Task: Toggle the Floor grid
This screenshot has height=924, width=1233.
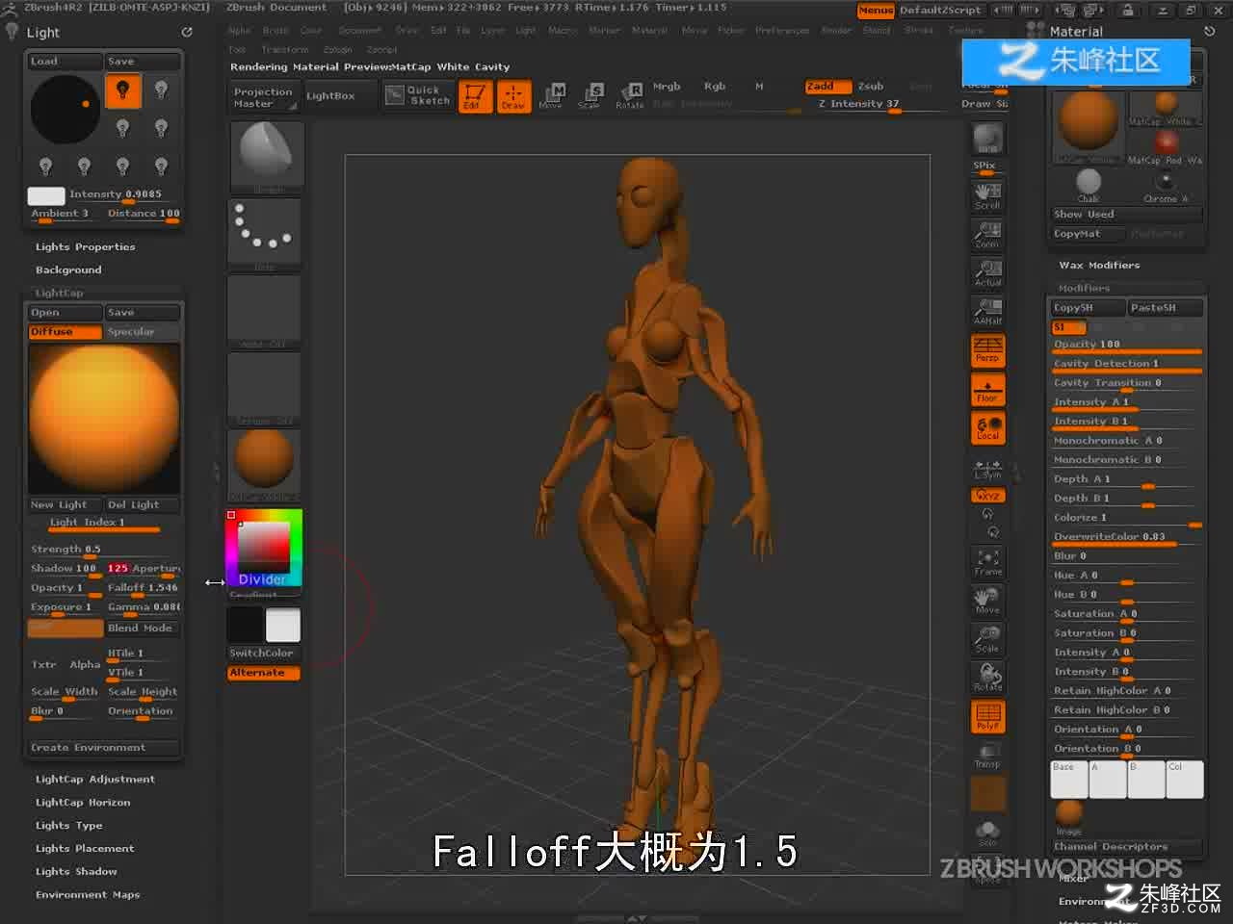Action: click(987, 390)
